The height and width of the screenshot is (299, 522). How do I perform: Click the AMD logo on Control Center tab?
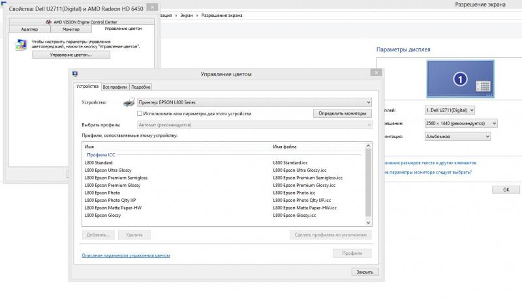(x=48, y=22)
